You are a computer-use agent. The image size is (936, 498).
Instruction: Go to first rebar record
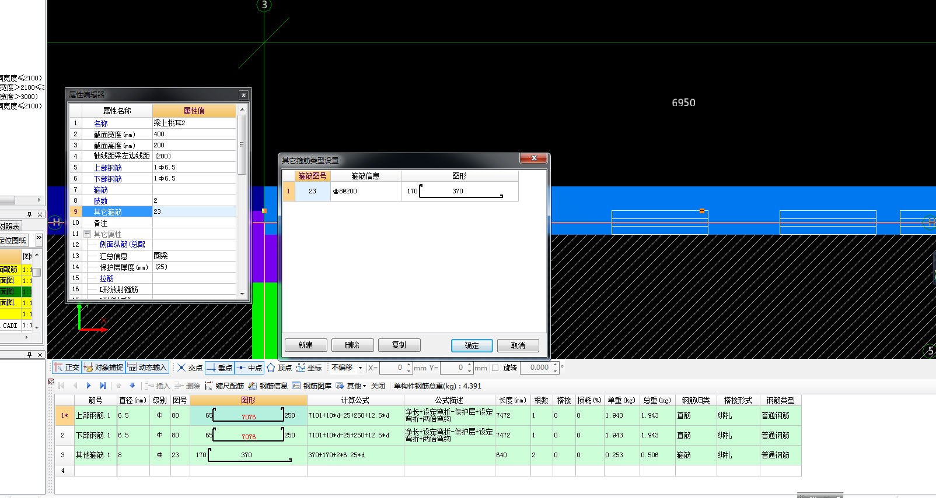[61, 386]
